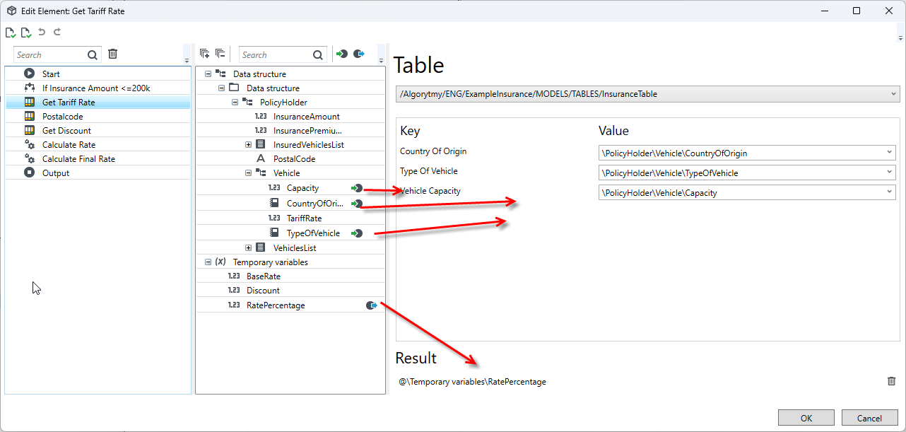Click the magnifier icon in the data structure search
This screenshot has width=906, height=432.
pyautogui.click(x=318, y=54)
